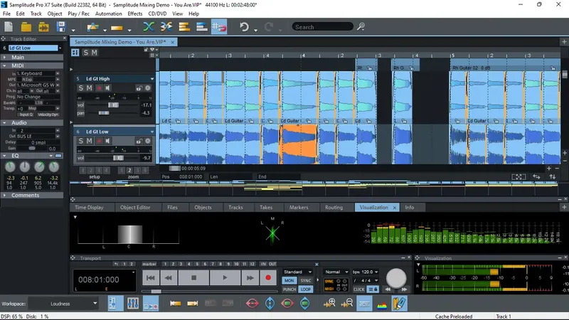Save the project with floppy disk icon
The height and width of the screenshot is (320, 569).
(61, 27)
